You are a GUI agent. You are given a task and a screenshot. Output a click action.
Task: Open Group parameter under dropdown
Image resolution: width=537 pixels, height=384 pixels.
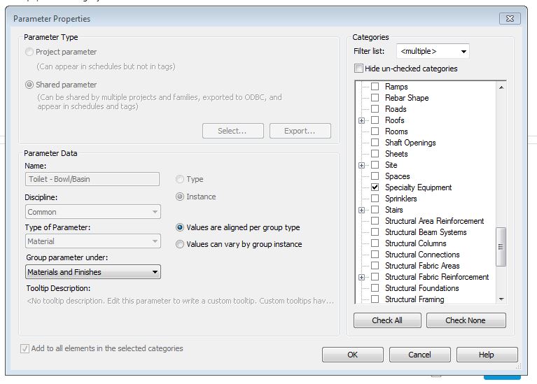pos(93,272)
